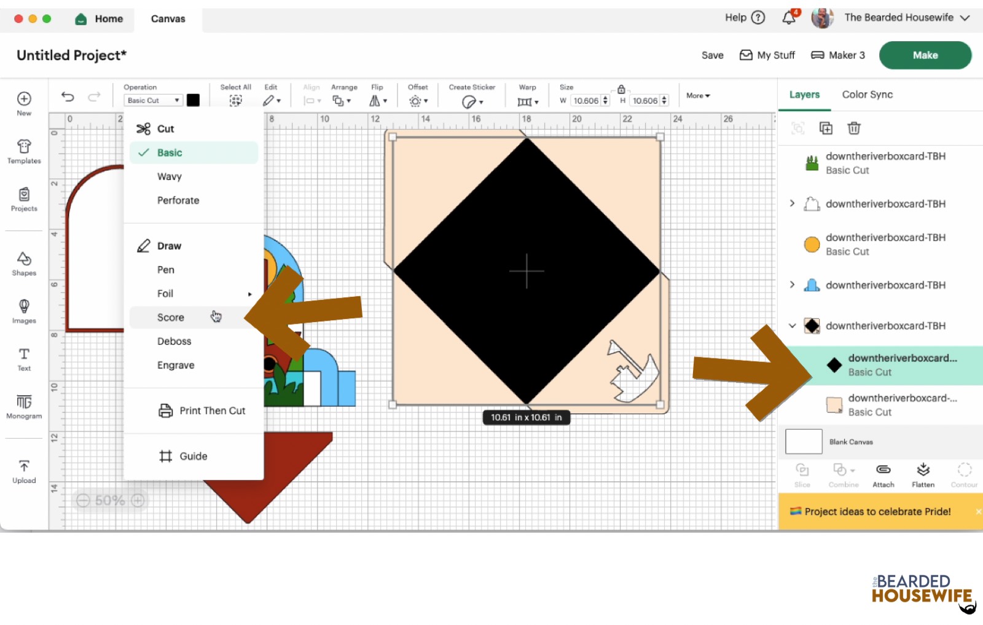Open My Stuff

pyautogui.click(x=767, y=55)
